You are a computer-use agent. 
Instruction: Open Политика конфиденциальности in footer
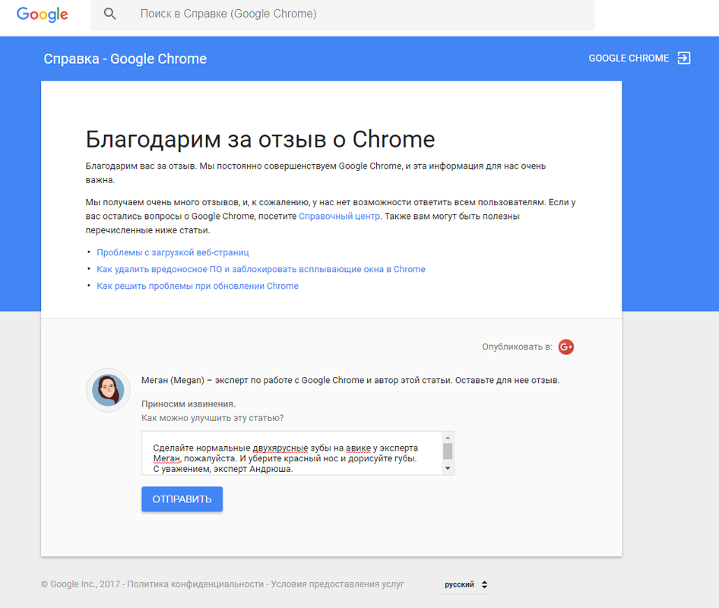click(x=195, y=584)
